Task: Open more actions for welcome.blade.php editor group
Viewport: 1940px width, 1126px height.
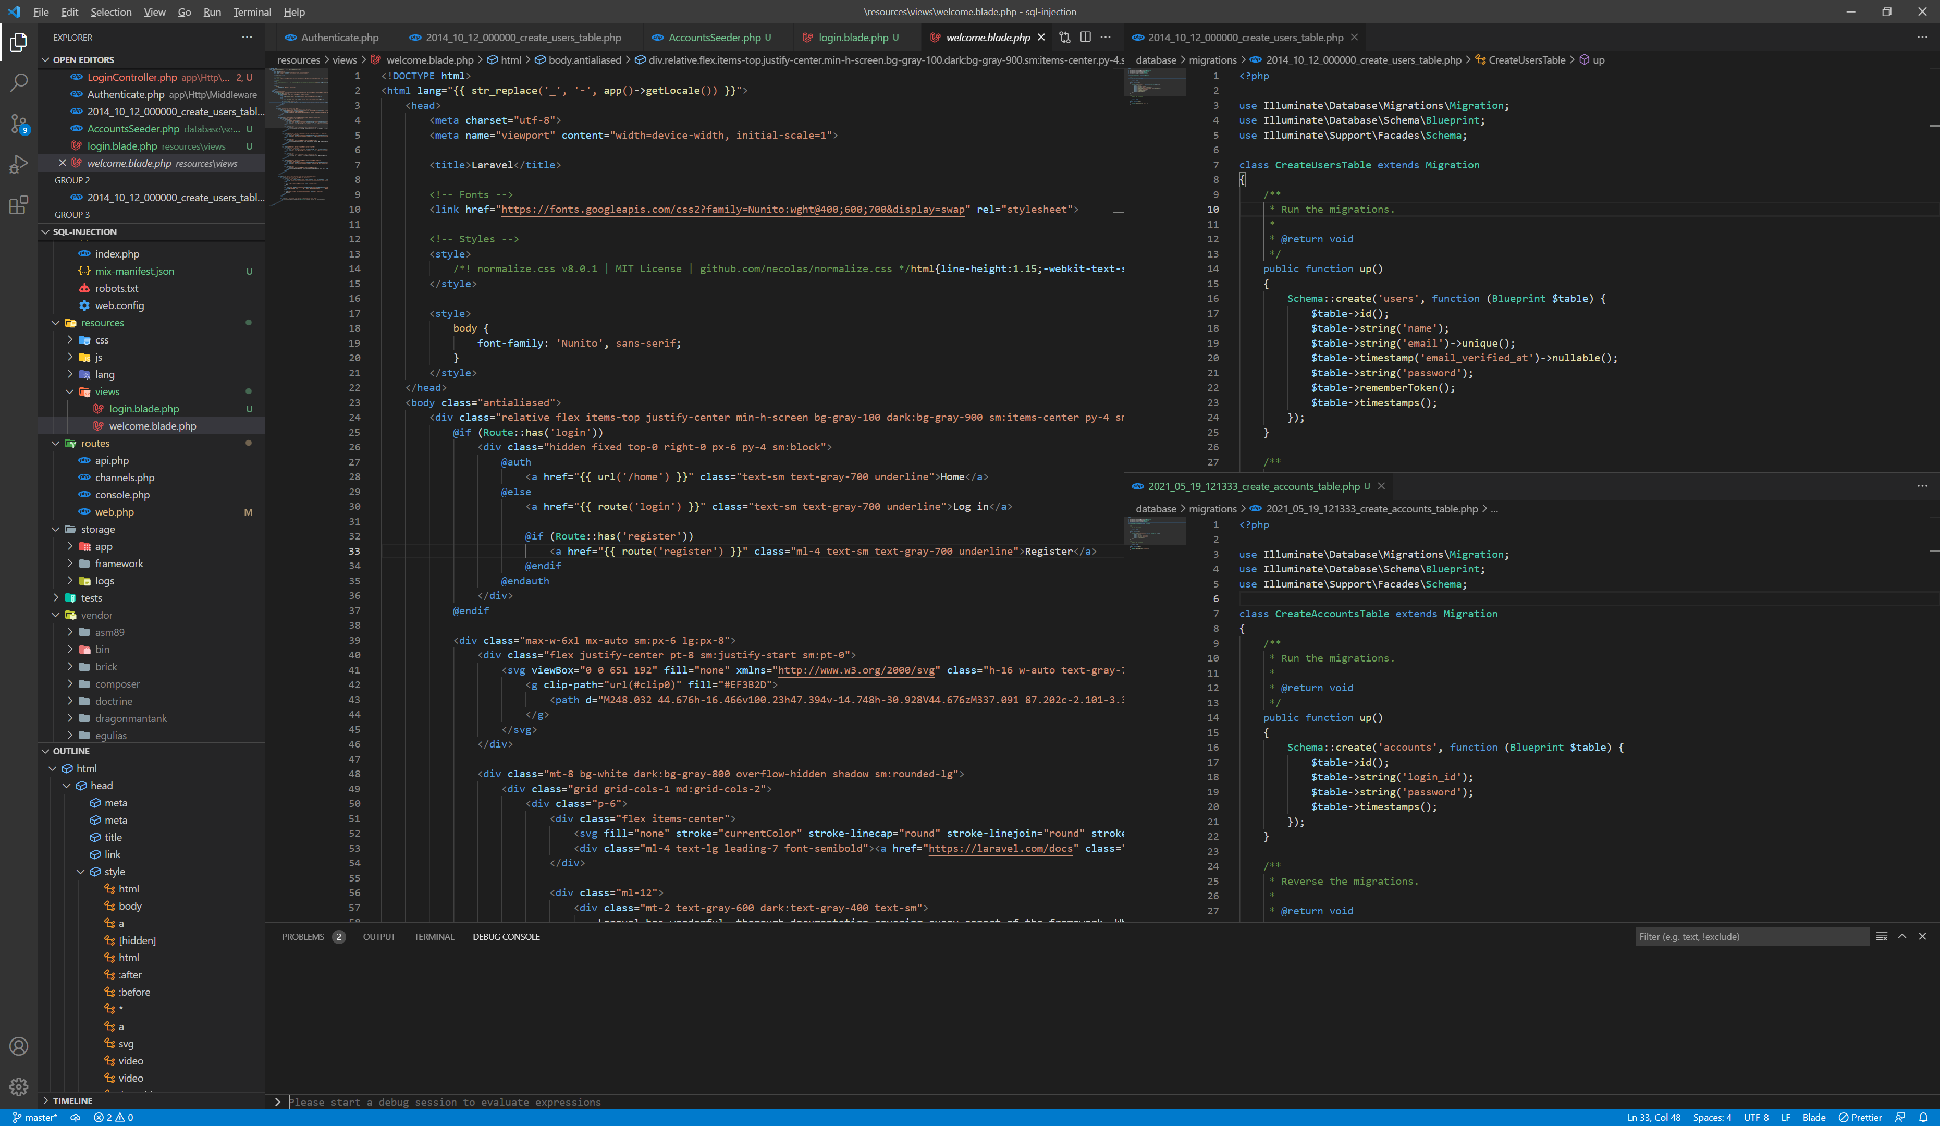Action: coord(1106,37)
